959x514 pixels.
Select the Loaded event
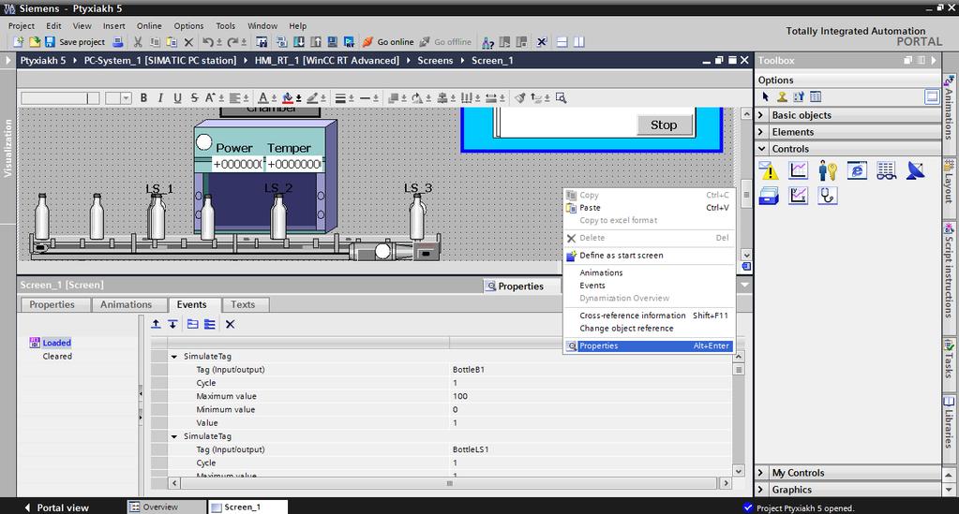[x=57, y=343]
